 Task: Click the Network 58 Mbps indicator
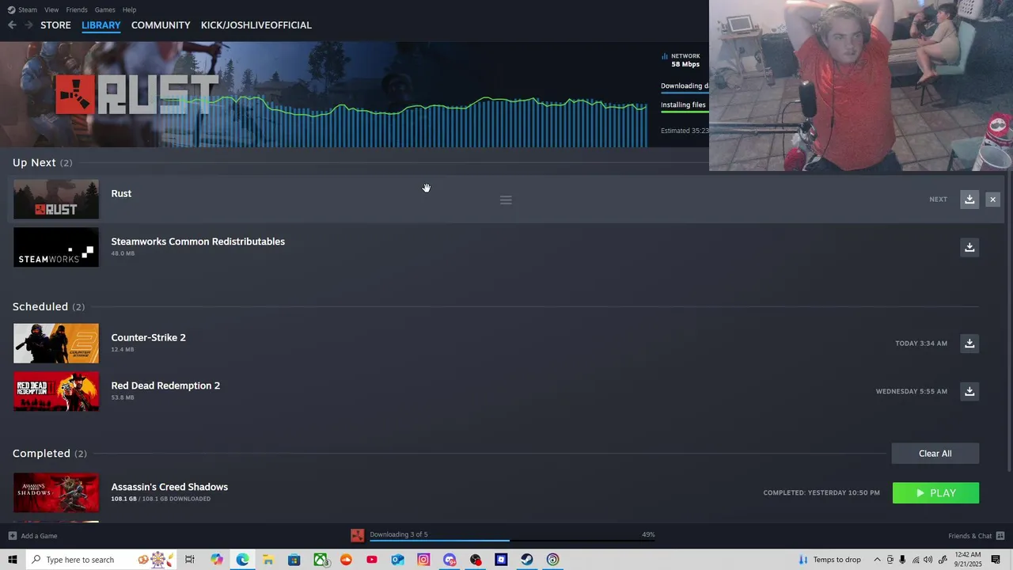click(681, 60)
